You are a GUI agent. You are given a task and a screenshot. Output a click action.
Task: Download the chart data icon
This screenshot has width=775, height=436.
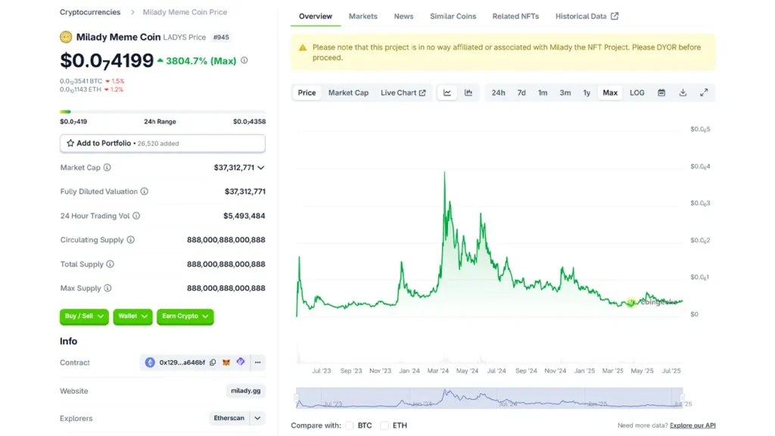tap(683, 92)
